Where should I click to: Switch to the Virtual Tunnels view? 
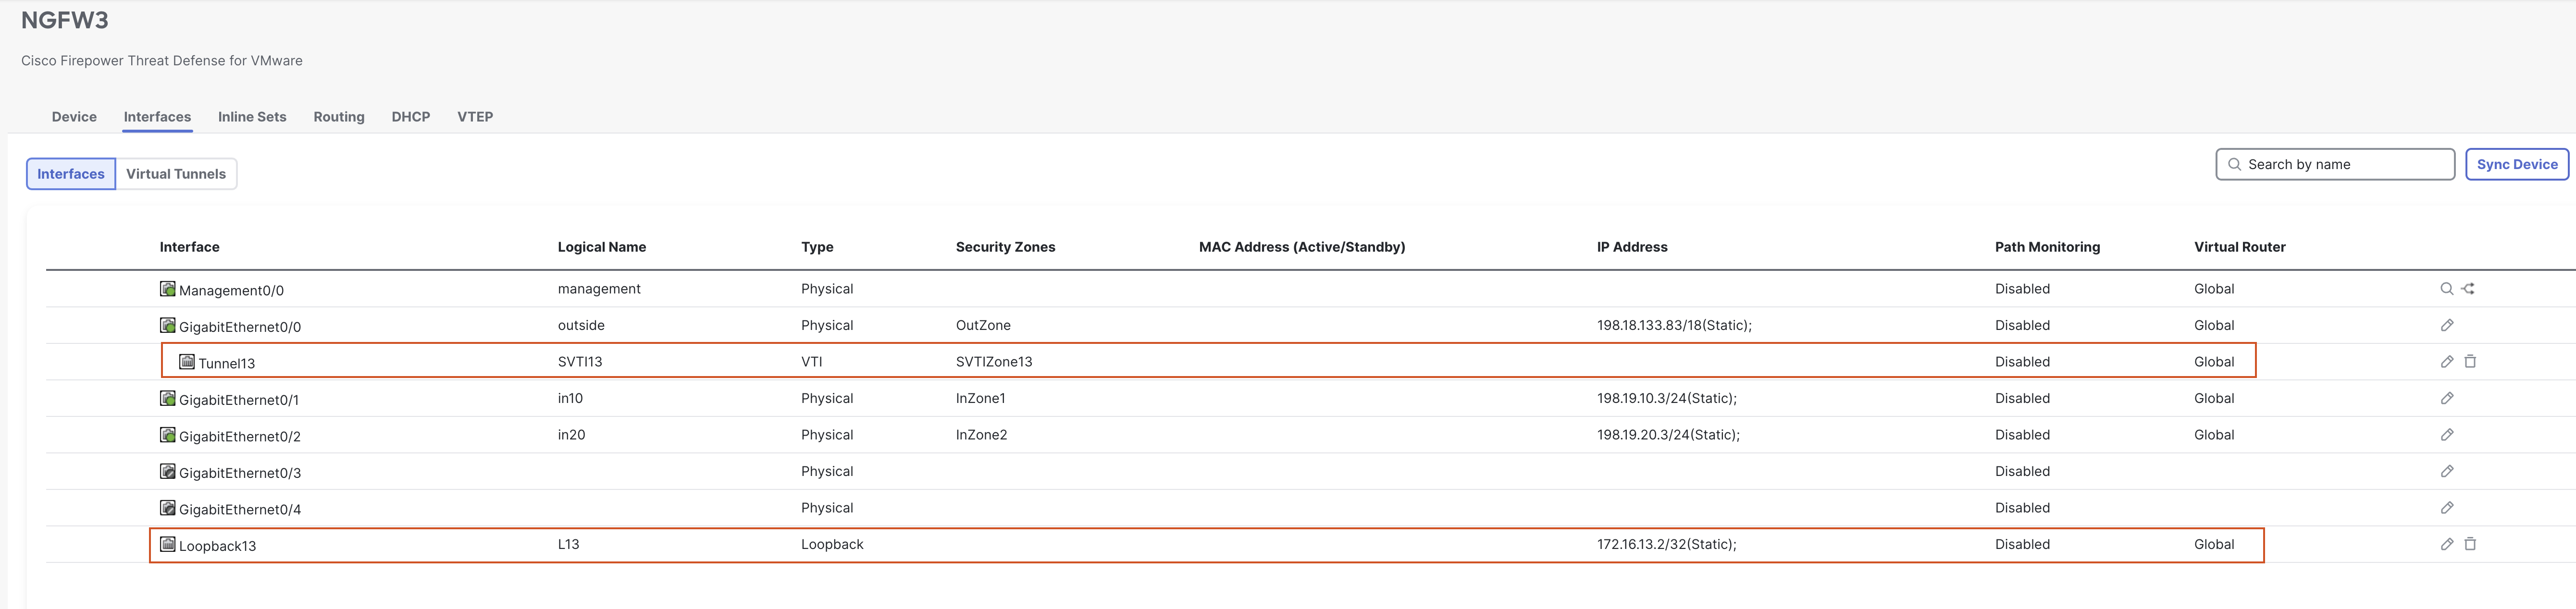click(x=176, y=174)
